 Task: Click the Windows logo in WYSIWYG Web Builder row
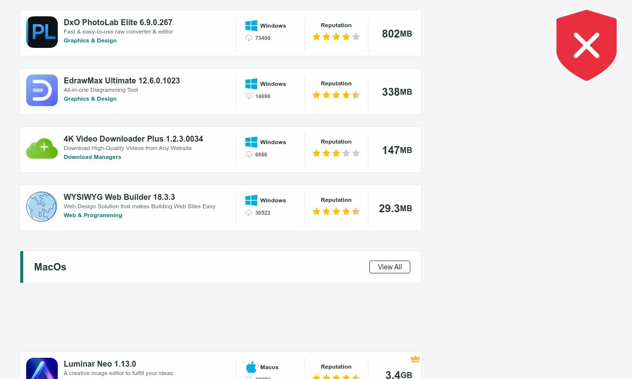[251, 200]
